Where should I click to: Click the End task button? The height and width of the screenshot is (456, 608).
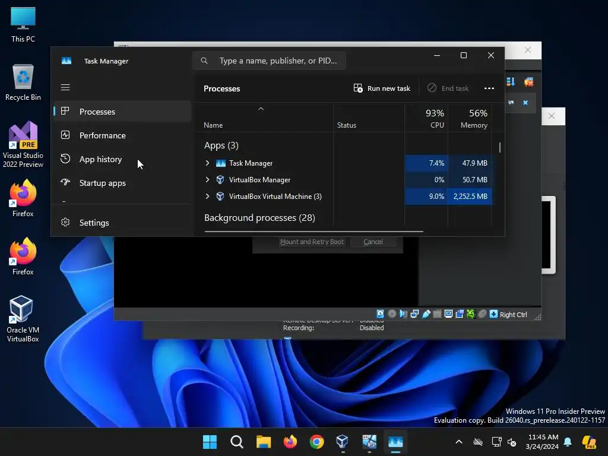[x=448, y=88]
